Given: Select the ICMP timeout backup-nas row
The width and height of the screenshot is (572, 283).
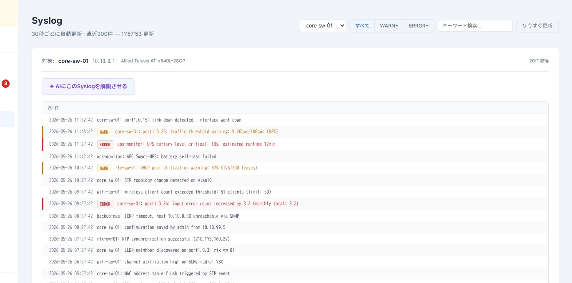Looking at the screenshot, I should tap(295, 216).
